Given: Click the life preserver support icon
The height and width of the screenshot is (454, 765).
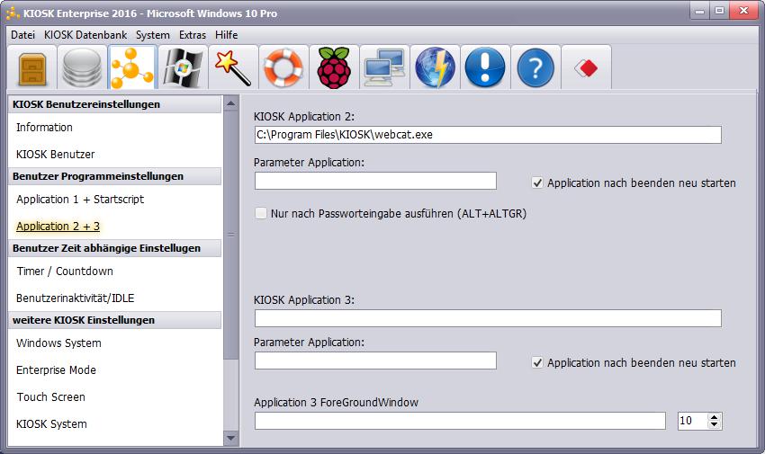Looking at the screenshot, I should 283,67.
